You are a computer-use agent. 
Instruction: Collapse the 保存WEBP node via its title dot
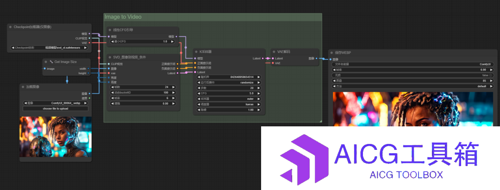331,53
